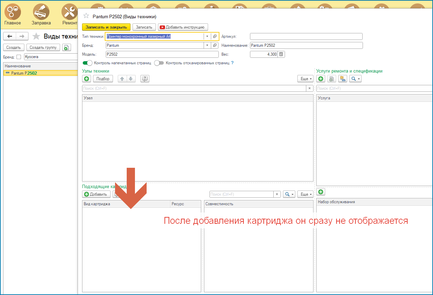
Task: Click the Набор обслуживания column header
Action: click(x=374, y=202)
